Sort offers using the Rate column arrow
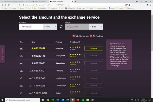Screen dimensions: 153x102 click(x=52, y=42)
